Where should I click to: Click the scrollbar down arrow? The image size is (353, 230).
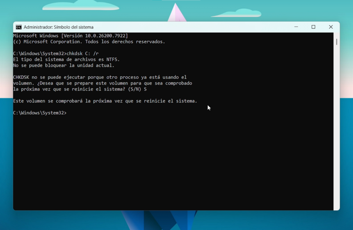(337, 207)
